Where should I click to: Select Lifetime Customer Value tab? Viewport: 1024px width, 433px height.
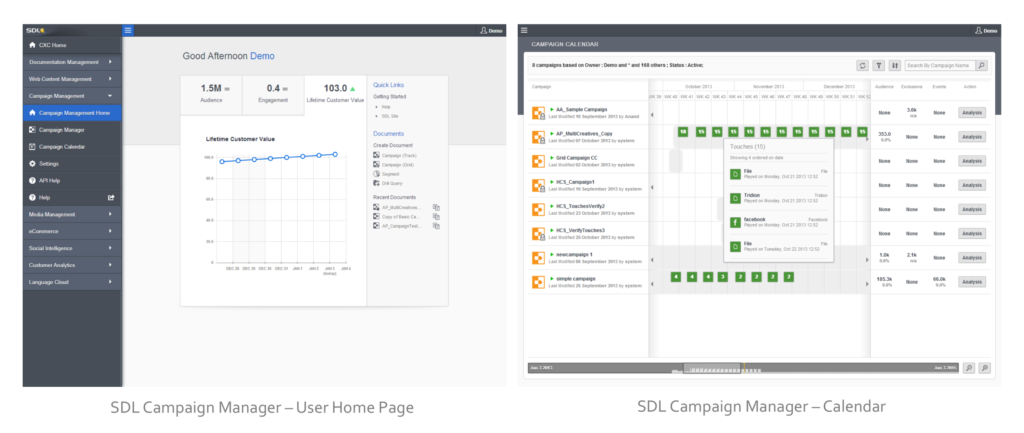(335, 94)
